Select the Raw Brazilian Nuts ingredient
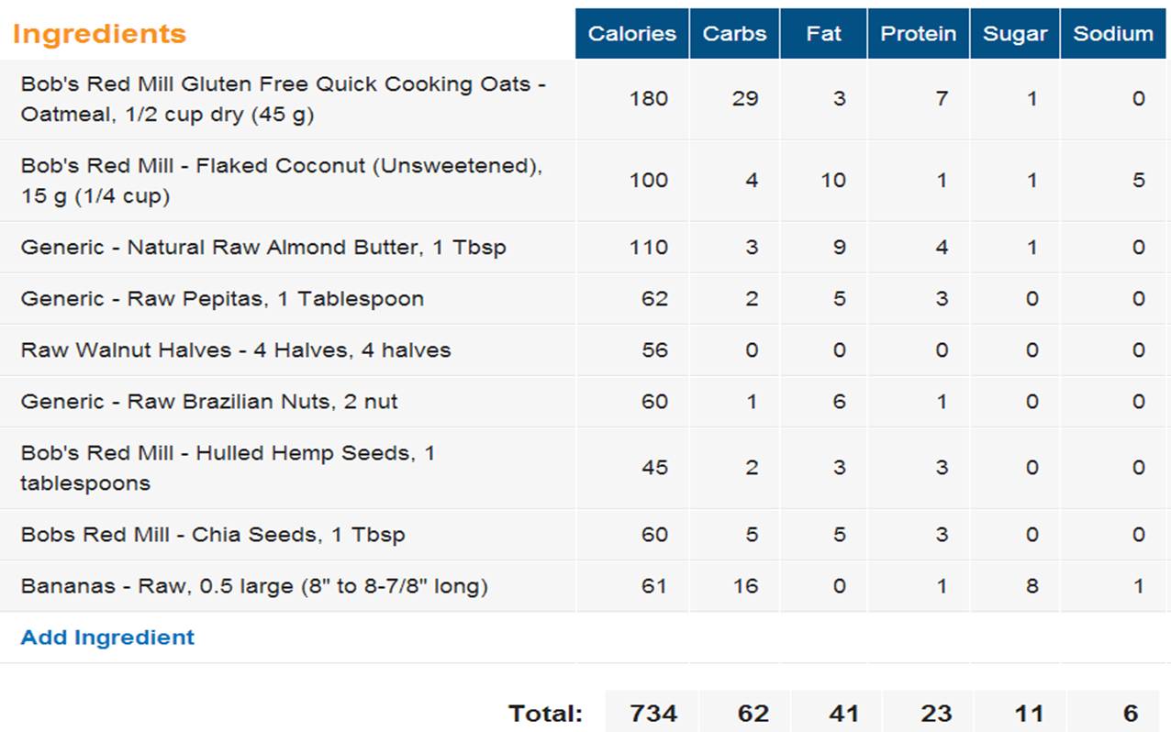Image resolution: width=1171 pixels, height=732 pixels. [x=209, y=402]
